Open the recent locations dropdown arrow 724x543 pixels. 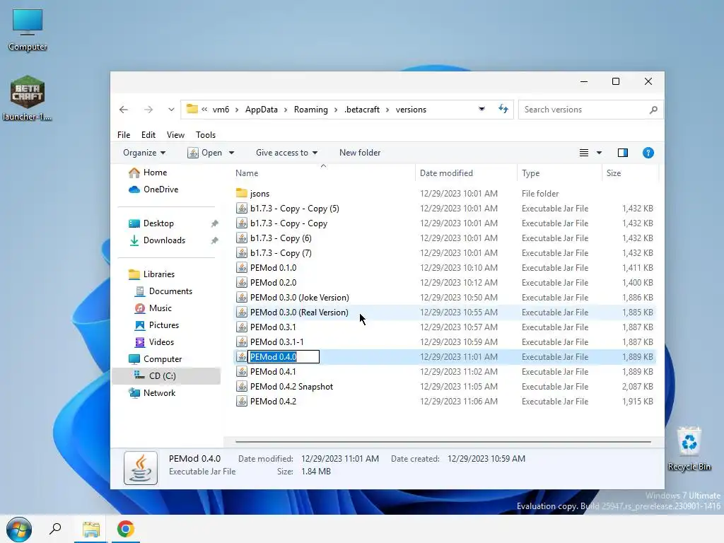(171, 110)
